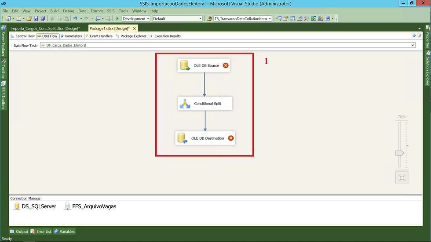Close the Package1.dtsx design tab
Image resolution: width=431 pixels, height=242 pixels.
(x=135, y=28)
